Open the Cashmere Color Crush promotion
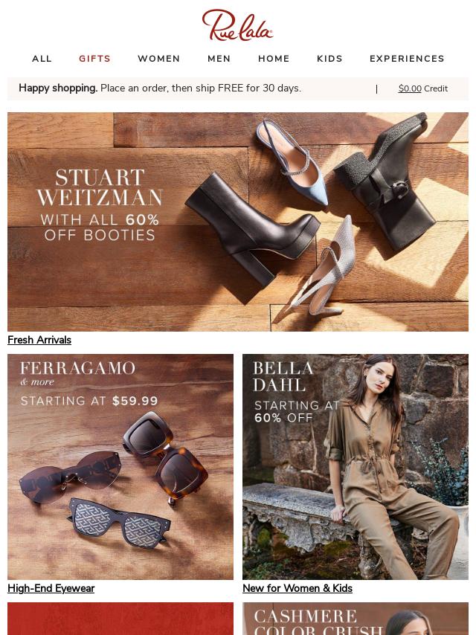The height and width of the screenshot is (635, 476). click(x=356, y=619)
